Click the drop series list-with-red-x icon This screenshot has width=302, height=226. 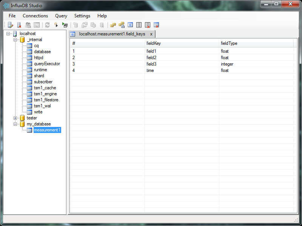tap(148, 25)
